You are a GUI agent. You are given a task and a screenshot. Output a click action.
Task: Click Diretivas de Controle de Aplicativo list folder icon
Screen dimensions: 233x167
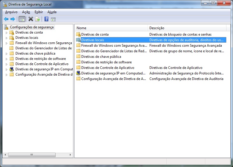[78, 67]
